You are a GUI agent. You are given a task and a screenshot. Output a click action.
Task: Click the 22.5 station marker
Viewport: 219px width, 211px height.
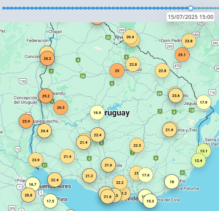coord(137,145)
